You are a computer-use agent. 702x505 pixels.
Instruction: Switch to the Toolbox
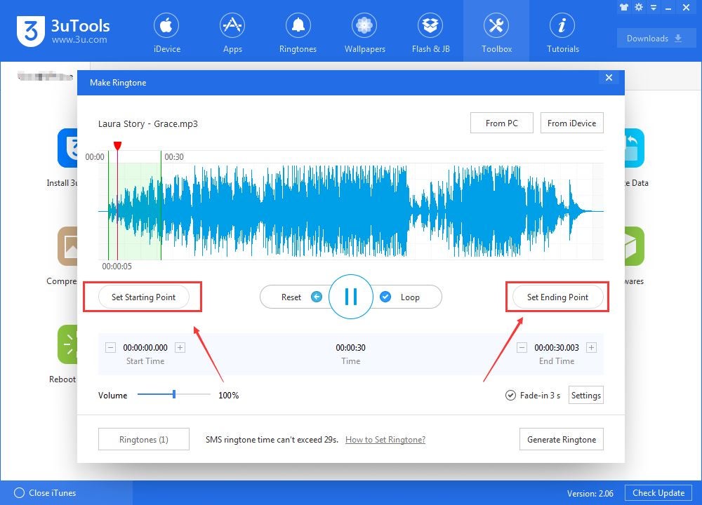[496, 32]
